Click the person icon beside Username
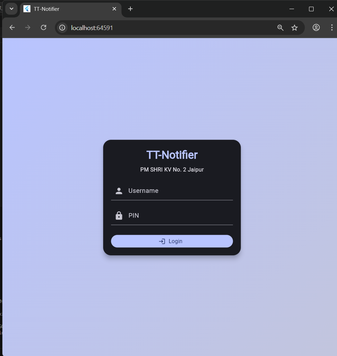Viewport: 337px width, 356px height. point(119,191)
